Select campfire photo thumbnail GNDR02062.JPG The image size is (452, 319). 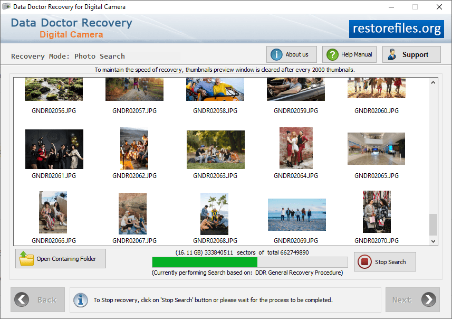coord(134,148)
